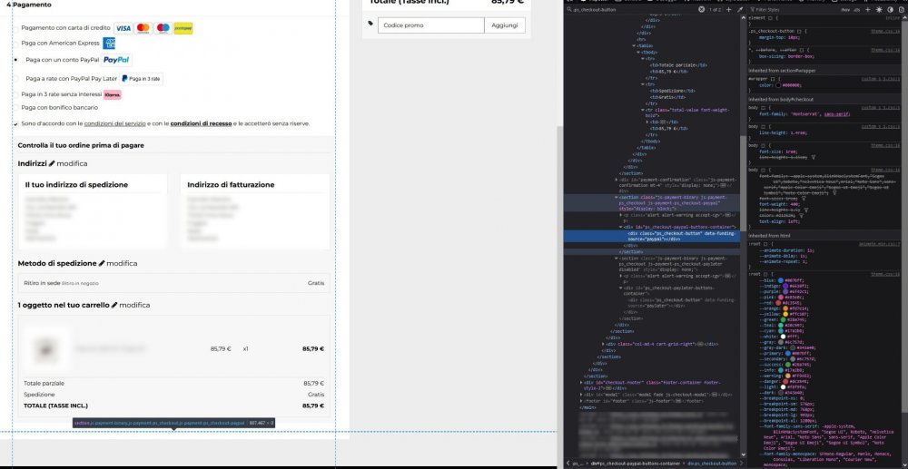Click the td Spedizione node
The height and width of the screenshot is (469, 908).
(x=672, y=90)
